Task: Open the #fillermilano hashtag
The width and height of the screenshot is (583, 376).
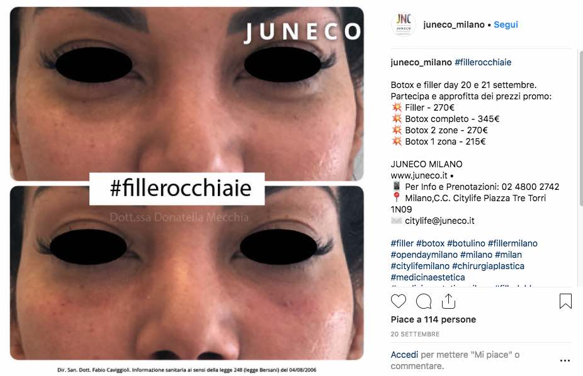Action: (512, 243)
